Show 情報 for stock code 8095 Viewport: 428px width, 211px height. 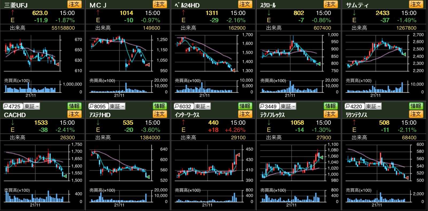pos(159,106)
